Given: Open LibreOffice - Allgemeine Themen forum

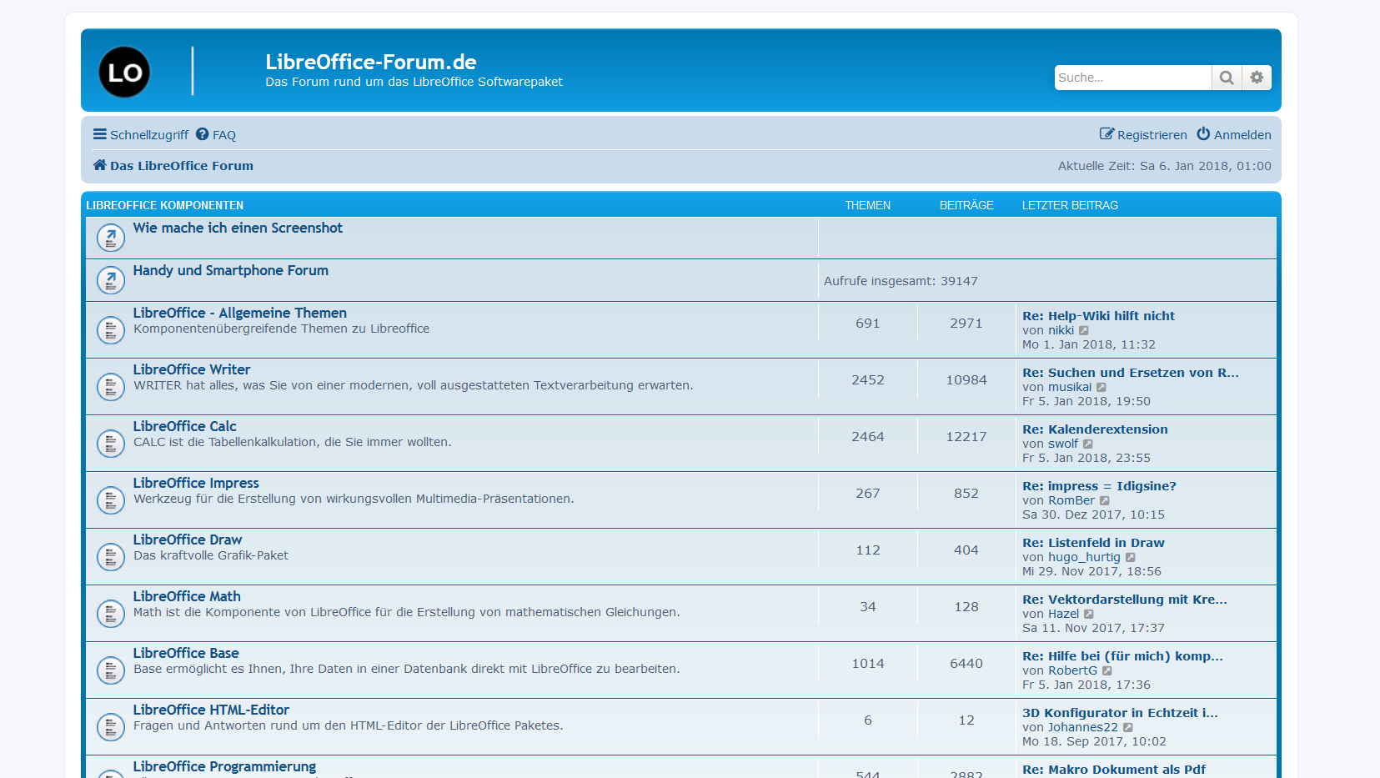Looking at the screenshot, I should [240, 313].
